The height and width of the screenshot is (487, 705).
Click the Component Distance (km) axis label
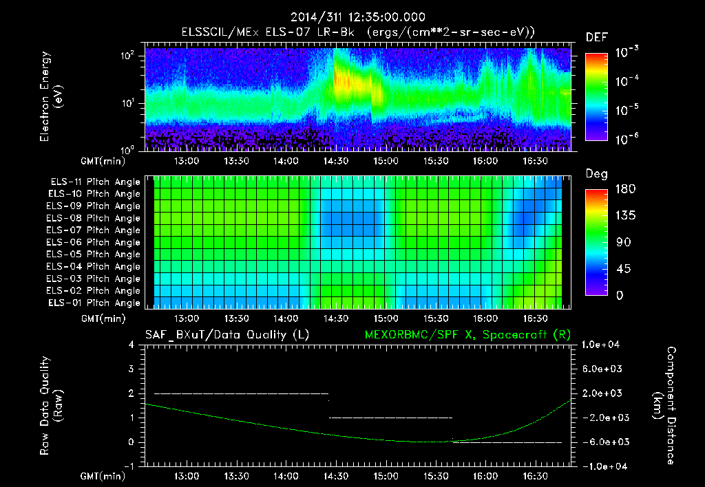coord(664,406)
